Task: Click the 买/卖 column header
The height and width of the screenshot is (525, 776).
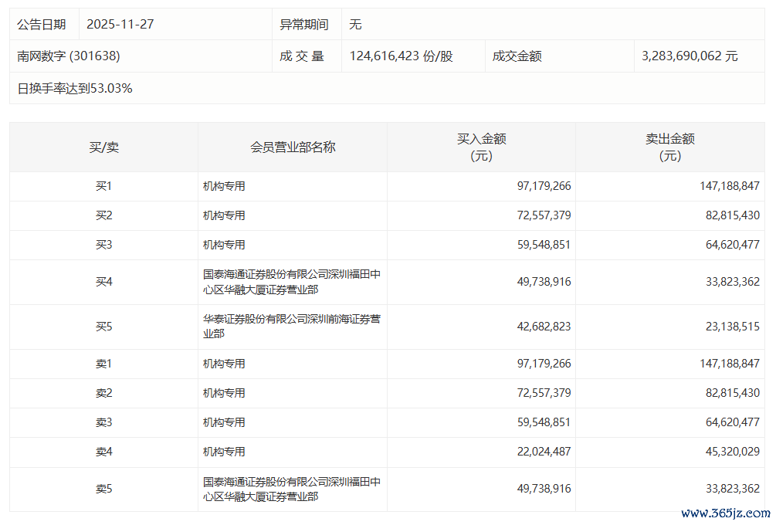Action: [103, 147]
